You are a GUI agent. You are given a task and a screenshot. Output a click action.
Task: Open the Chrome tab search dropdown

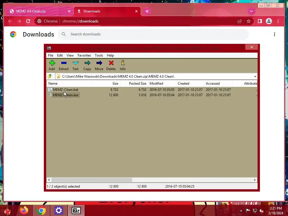click(x=251, y=11)
